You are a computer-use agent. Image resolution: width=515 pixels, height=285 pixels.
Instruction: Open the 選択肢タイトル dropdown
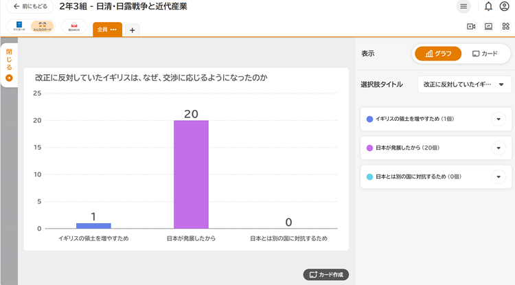[464, 84]
